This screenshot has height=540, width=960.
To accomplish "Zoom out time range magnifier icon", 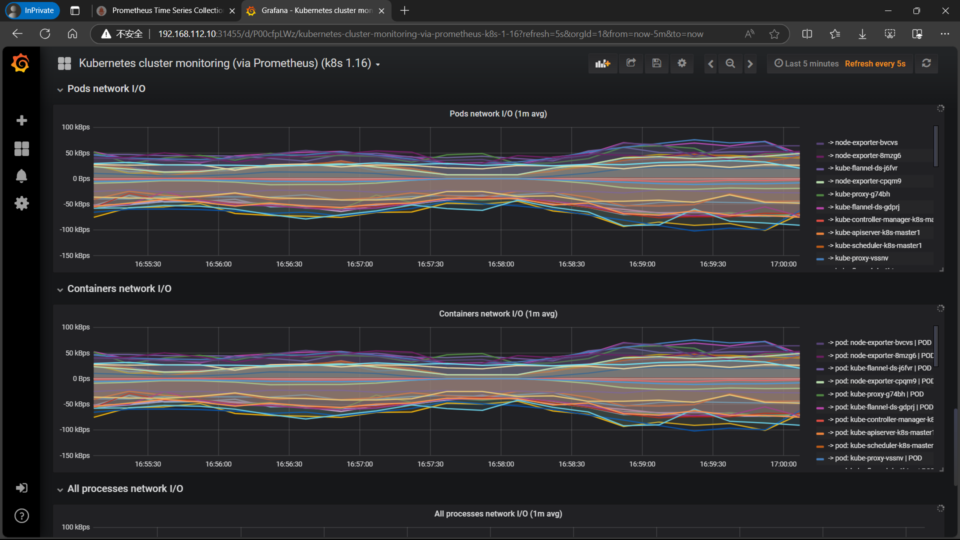I will pos(730,63).
